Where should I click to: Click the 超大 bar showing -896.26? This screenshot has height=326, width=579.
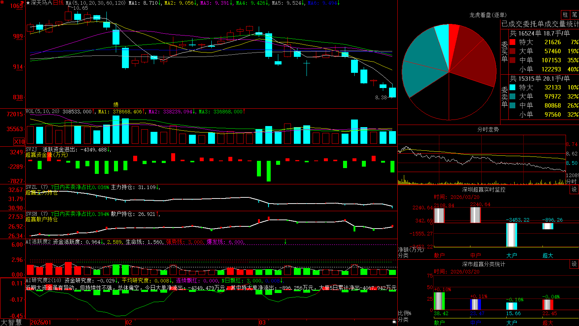[548, 226]
